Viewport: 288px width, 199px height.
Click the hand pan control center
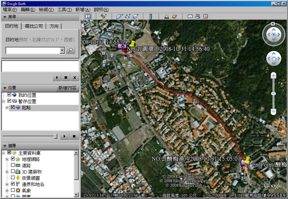[x=274, y=59]
